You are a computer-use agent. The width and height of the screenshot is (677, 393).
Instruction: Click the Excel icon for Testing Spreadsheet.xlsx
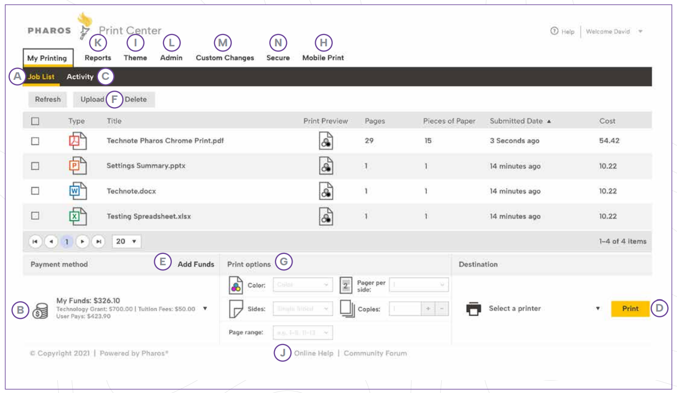pos(77,216)
